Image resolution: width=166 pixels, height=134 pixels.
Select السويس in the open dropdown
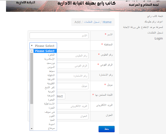[45, 67]
